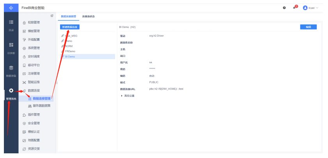Open the notification bell icon
Viewport: 328px width, 158px height.
click(x=294, y=8)
